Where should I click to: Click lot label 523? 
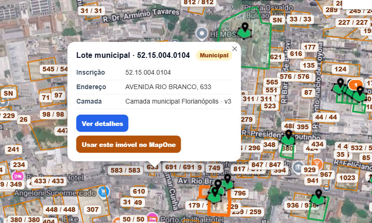270,106
